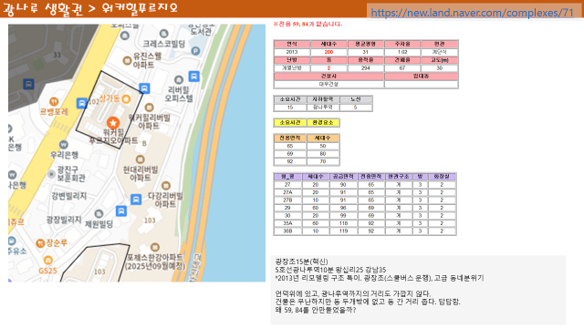
Task: Click the bus stop icon beside 102 label
Action: 81,103
